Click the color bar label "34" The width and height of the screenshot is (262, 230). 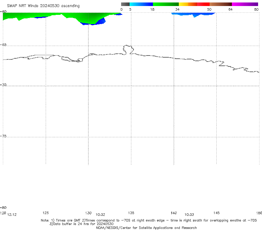177,9
